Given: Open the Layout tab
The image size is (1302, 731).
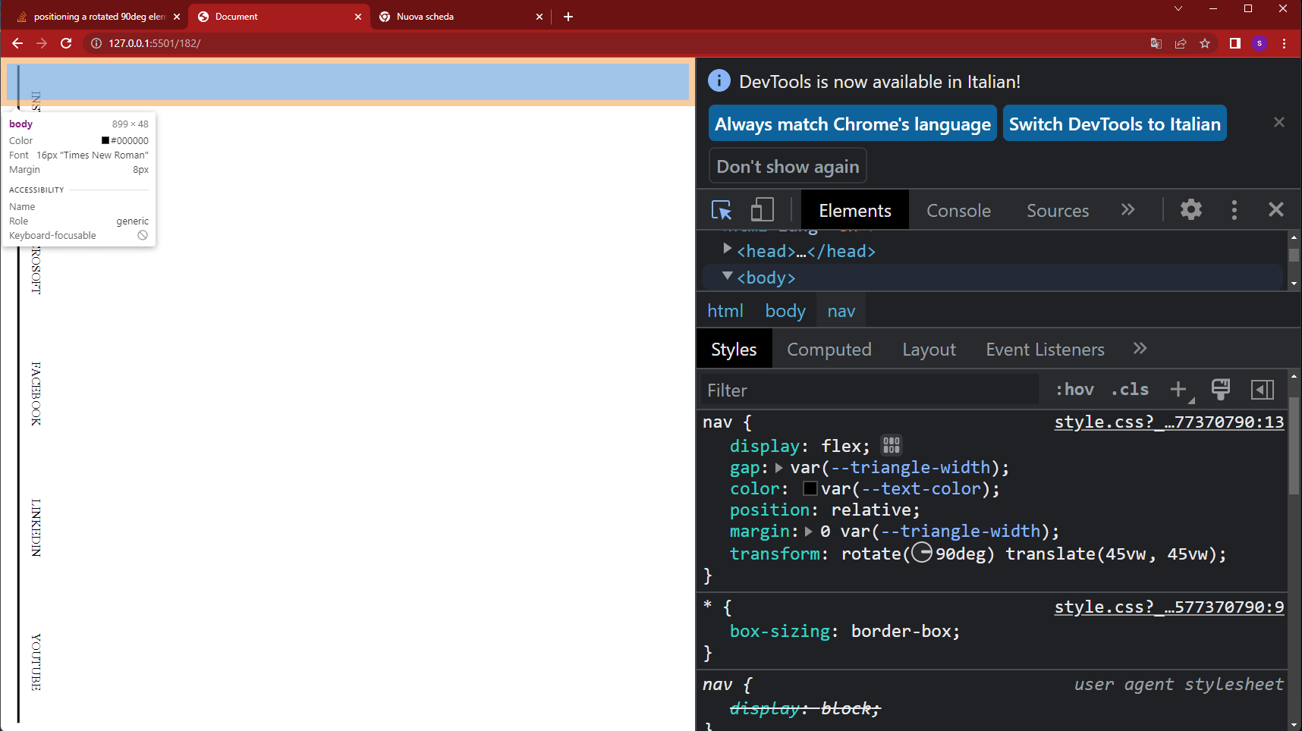Looking at the screenshot, I should click(x=929, y=350).
